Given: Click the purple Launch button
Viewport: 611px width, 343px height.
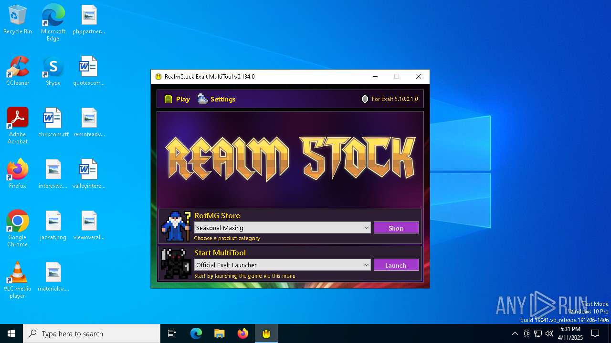Looking at the screenshot, I should 396,265.
